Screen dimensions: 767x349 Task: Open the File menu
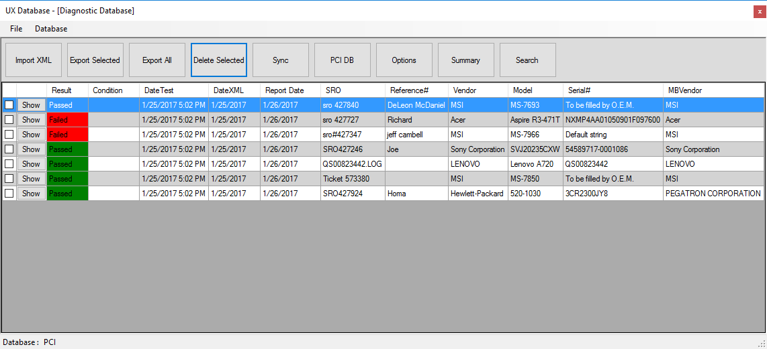pyautogui.click(x=16, y=29)
